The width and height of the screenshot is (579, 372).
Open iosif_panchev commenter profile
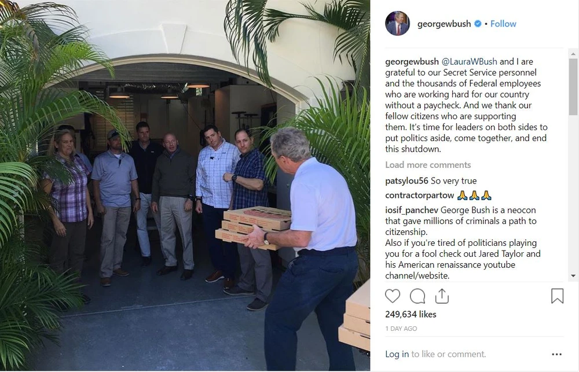tap(412, 210)
